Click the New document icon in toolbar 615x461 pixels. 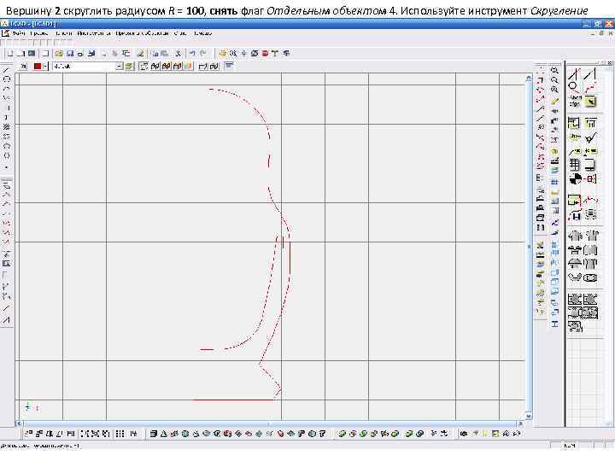10,53
